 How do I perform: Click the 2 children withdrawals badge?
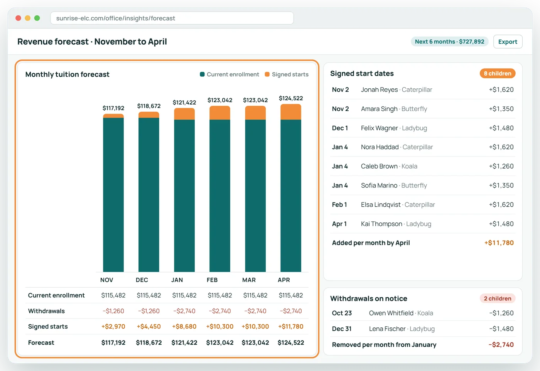point(498,298)
